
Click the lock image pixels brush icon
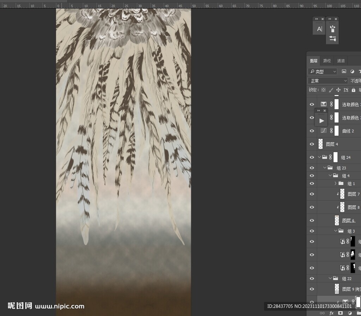pyautogui.click(x=331, y=90)
